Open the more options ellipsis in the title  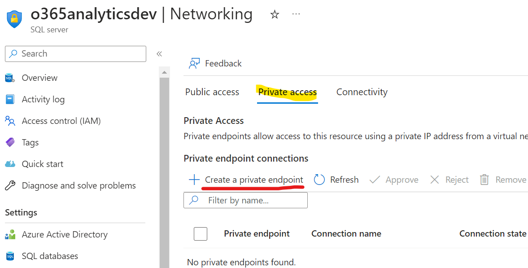click(296, 14)
